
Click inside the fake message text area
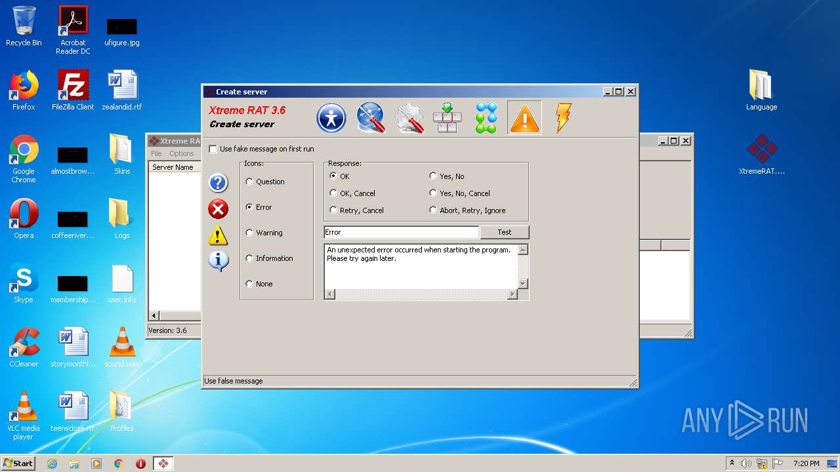pos(421,265)
